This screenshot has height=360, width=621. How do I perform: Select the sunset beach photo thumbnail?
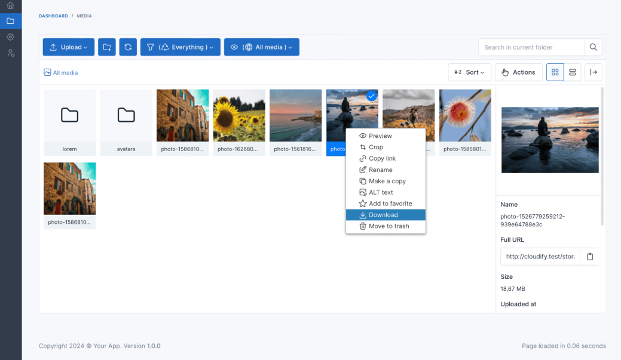point(295,115)
